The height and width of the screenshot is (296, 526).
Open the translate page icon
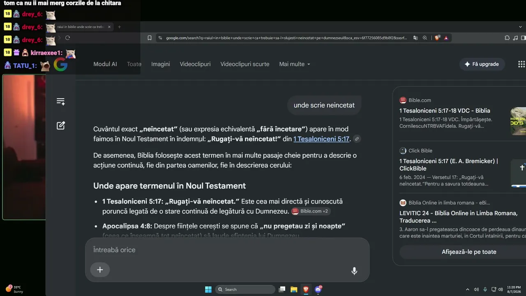(415, 38)
